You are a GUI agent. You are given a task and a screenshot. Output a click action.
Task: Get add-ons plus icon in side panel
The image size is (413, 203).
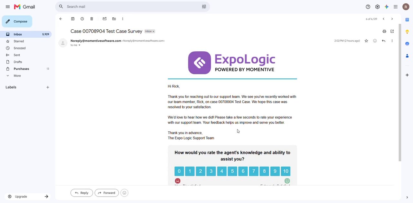pos(407,75)
